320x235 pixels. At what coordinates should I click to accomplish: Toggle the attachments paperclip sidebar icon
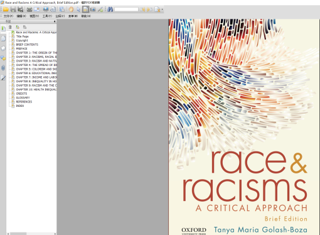pyautogui.click(x=3, y=68)
